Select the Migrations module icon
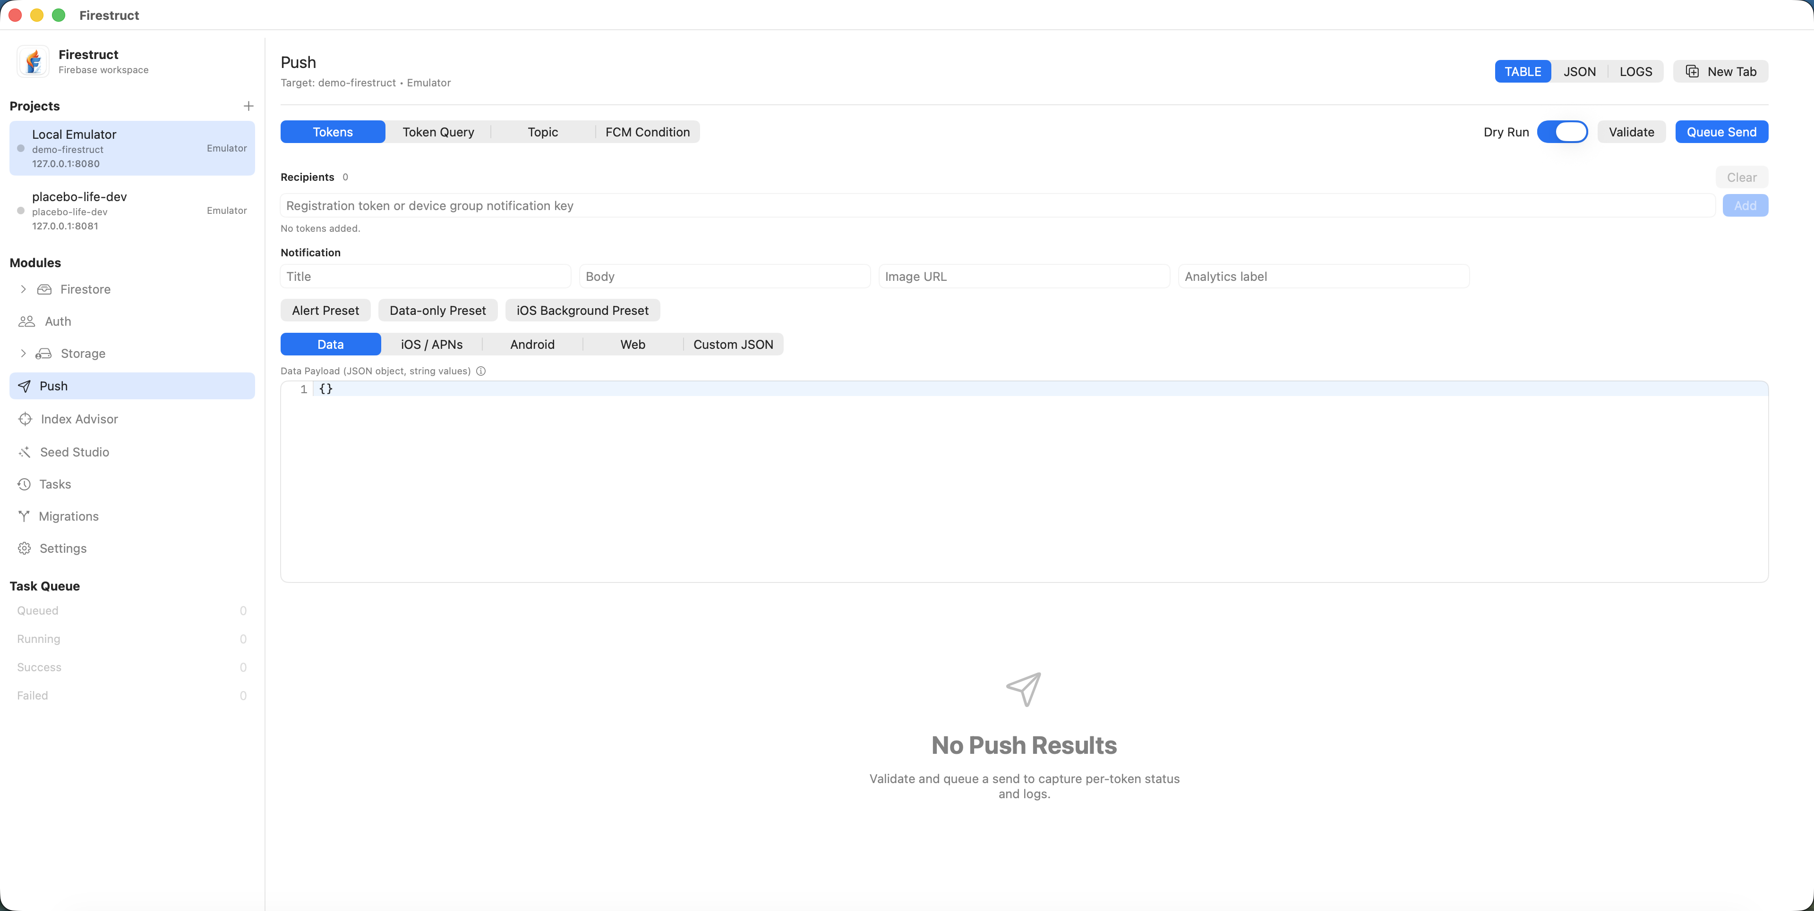1814x911 pixels. pos(26,515)
